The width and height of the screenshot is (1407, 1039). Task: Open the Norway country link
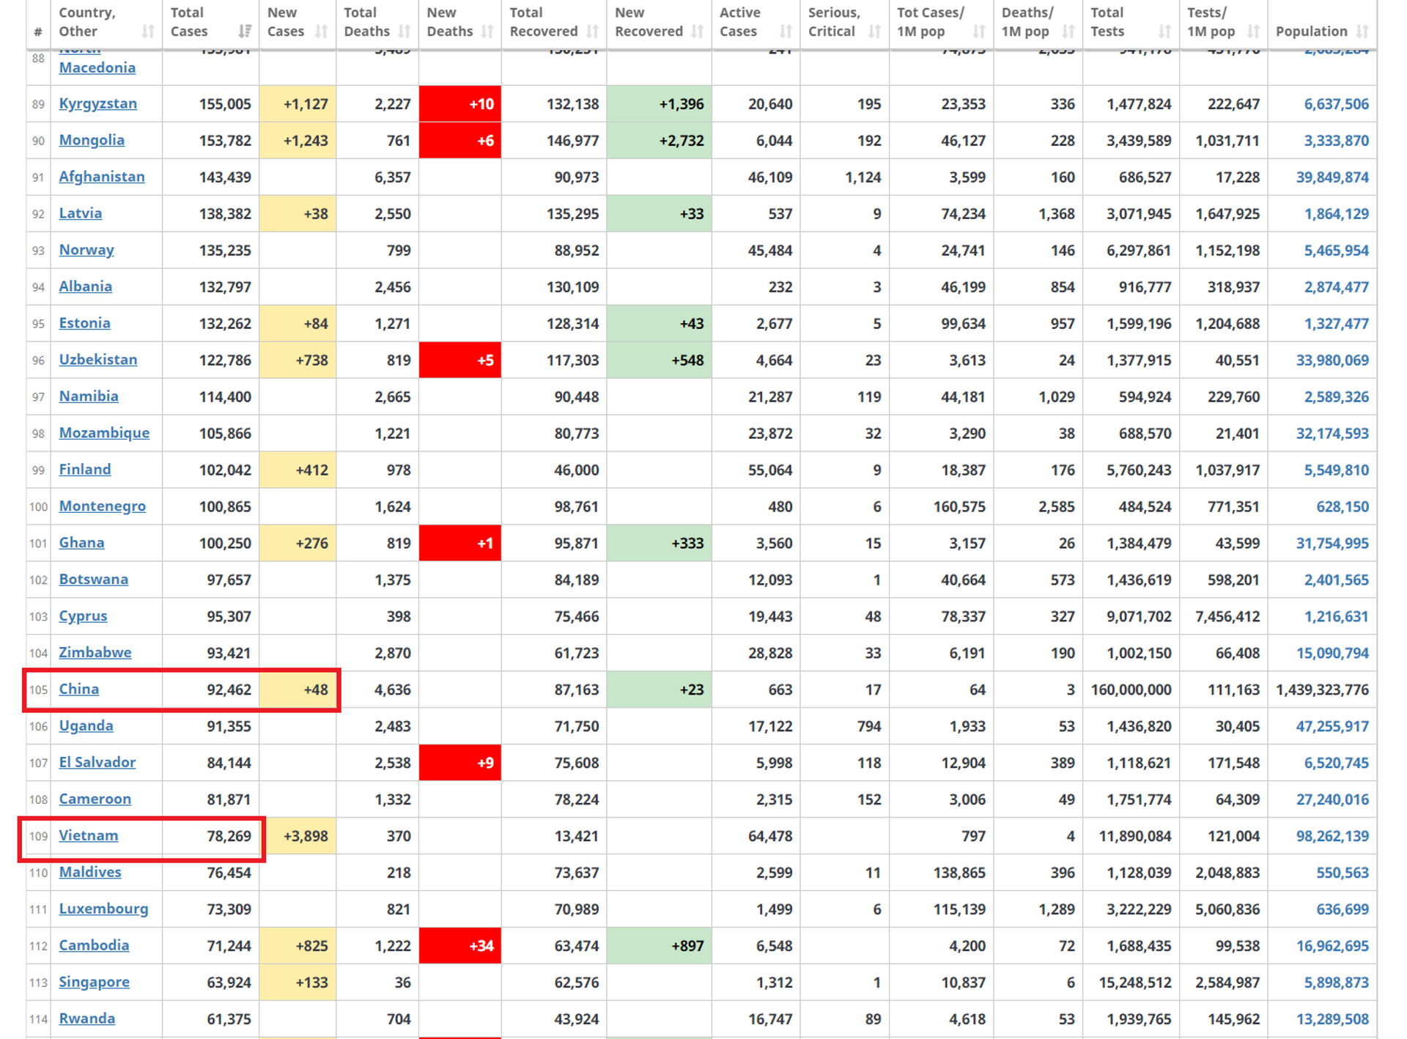coord(86,250)
